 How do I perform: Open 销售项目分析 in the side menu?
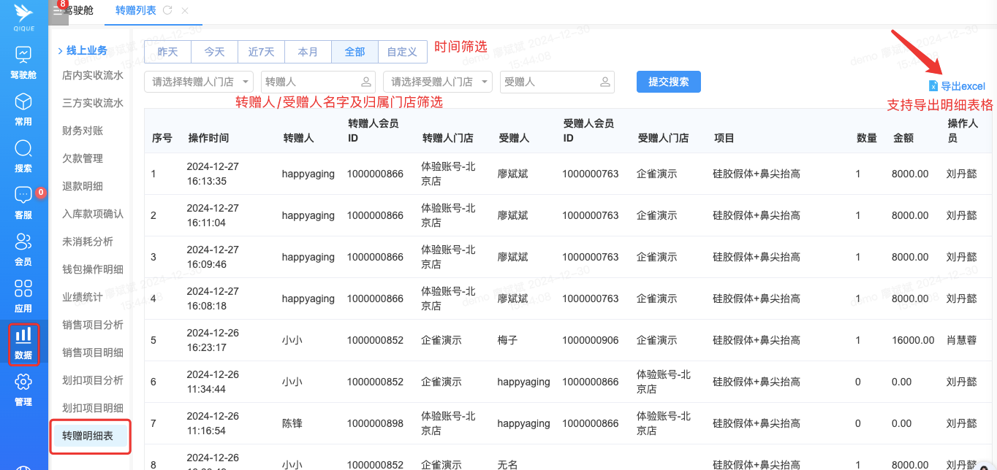tap(93, 325)
